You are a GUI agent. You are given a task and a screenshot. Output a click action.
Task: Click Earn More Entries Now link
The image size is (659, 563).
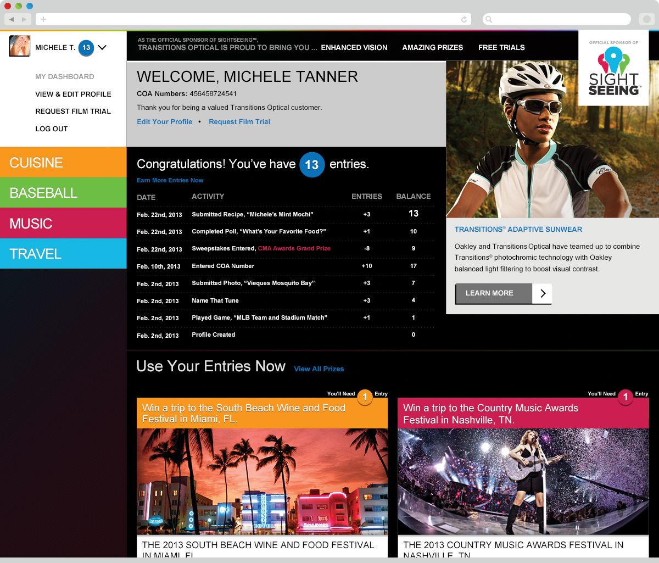[x=170, y=180]
